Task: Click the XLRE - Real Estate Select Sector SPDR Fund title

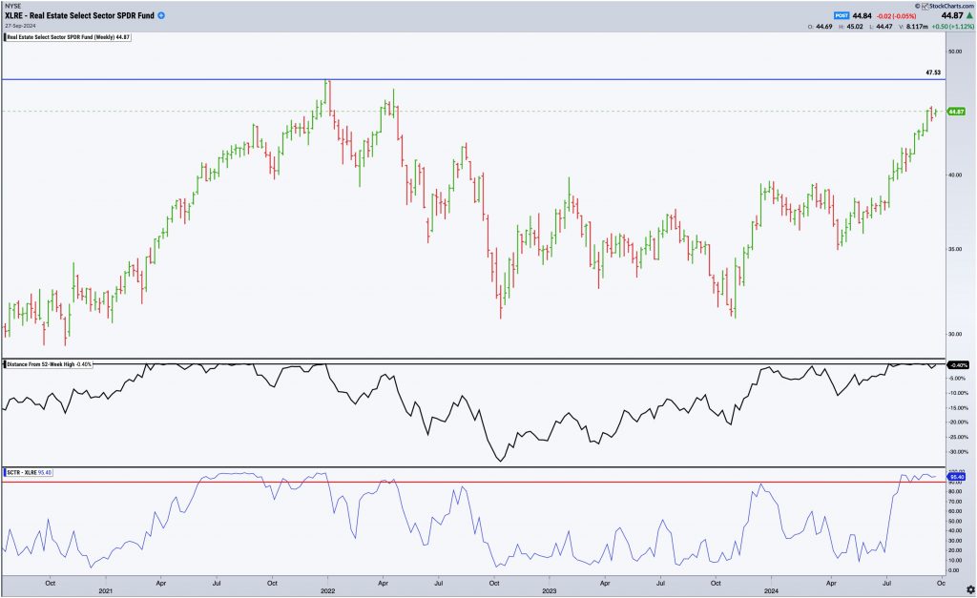Action: point(80,15)
